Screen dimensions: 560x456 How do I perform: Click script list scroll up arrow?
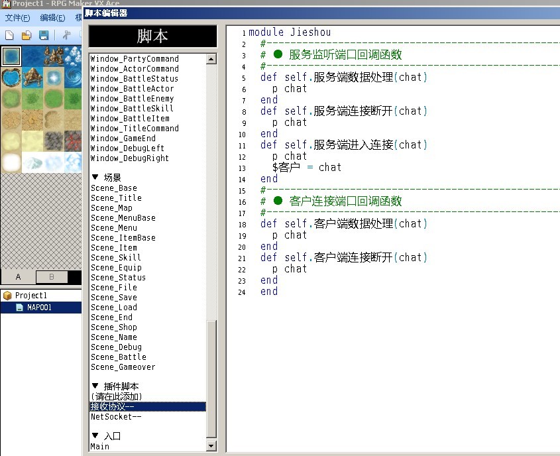click(211, 59)
